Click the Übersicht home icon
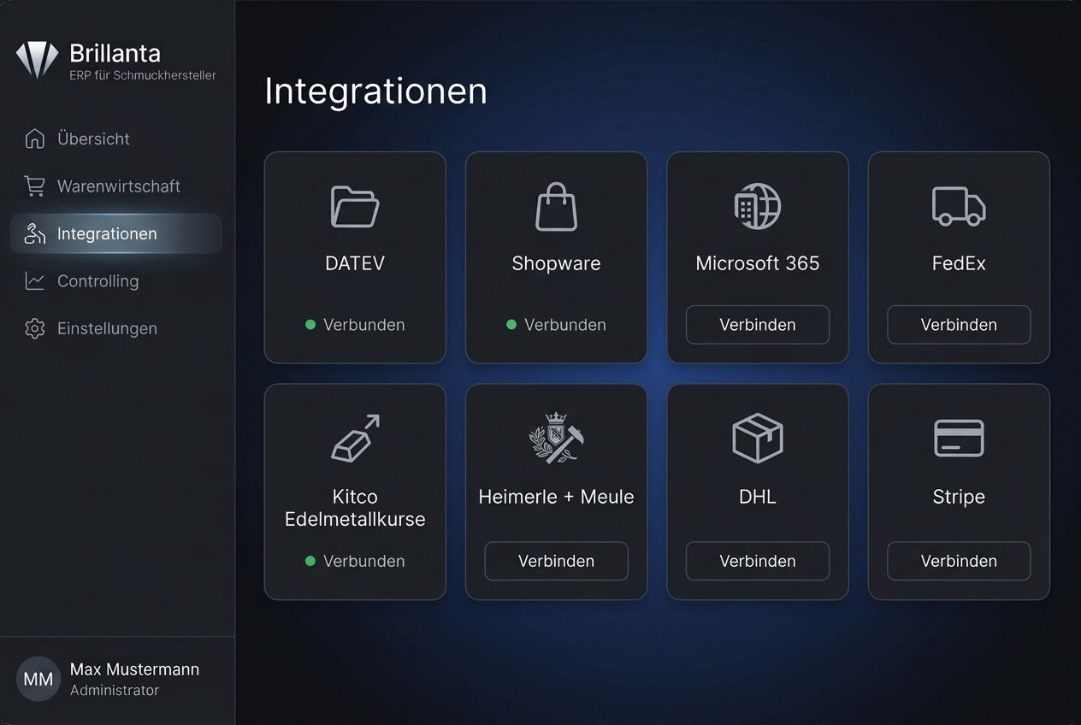The image size is (1081, 725). tap(35, 139)
